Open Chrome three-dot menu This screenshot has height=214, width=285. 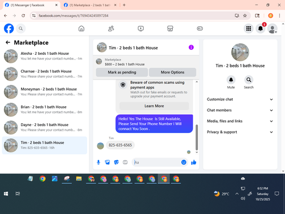pos(279,15)
